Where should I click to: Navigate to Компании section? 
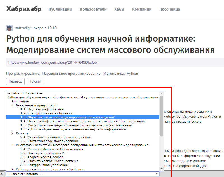[x=142, y=9]
